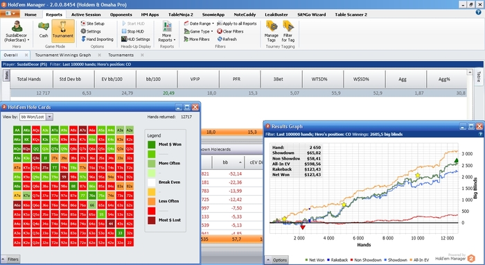
Task: Expand the Table side panel
Action: point(479,76)
